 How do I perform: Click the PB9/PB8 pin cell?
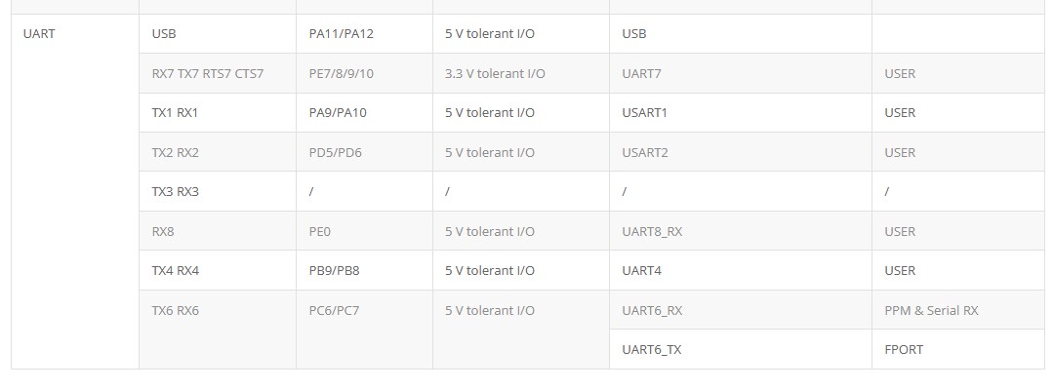pyautogui.click(x=364, y=270)
